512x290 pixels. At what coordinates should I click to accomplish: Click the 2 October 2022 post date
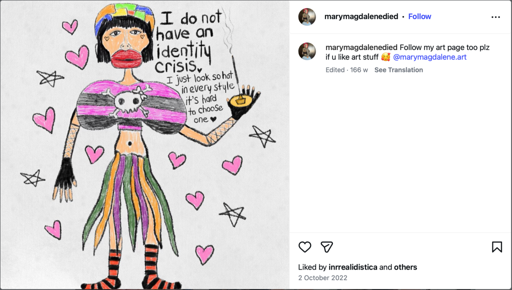tap(322, 278)
